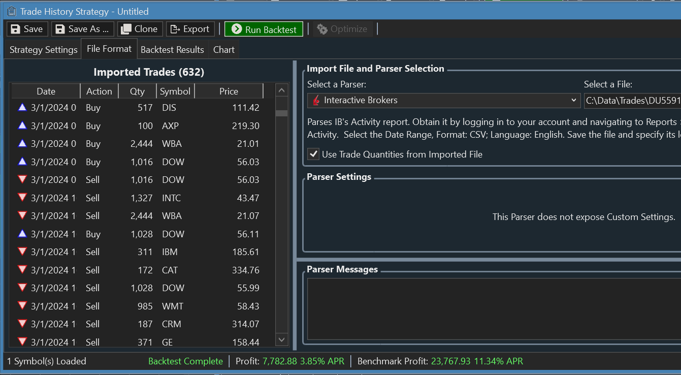Export the strategy
Viewport: 681px width, 375px height.
pos(190,29)
